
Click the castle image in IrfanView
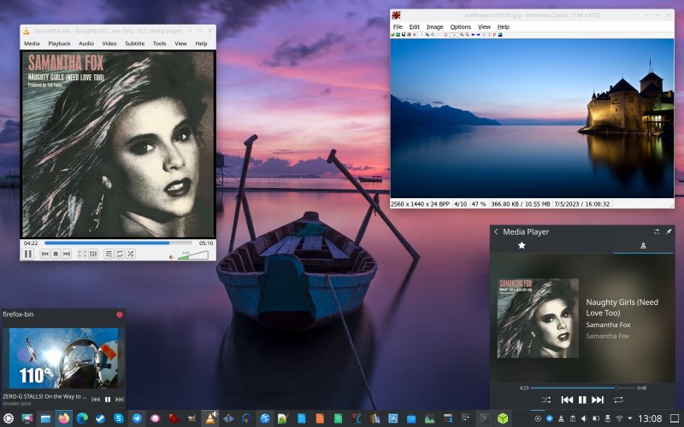click(532, 118)
